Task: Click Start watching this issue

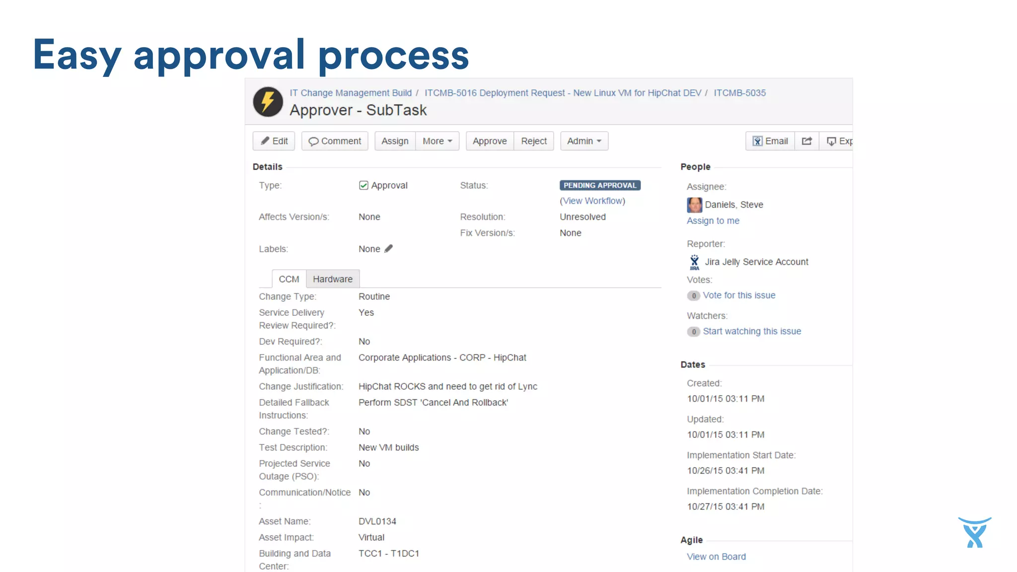Action: tap(752, 331)
